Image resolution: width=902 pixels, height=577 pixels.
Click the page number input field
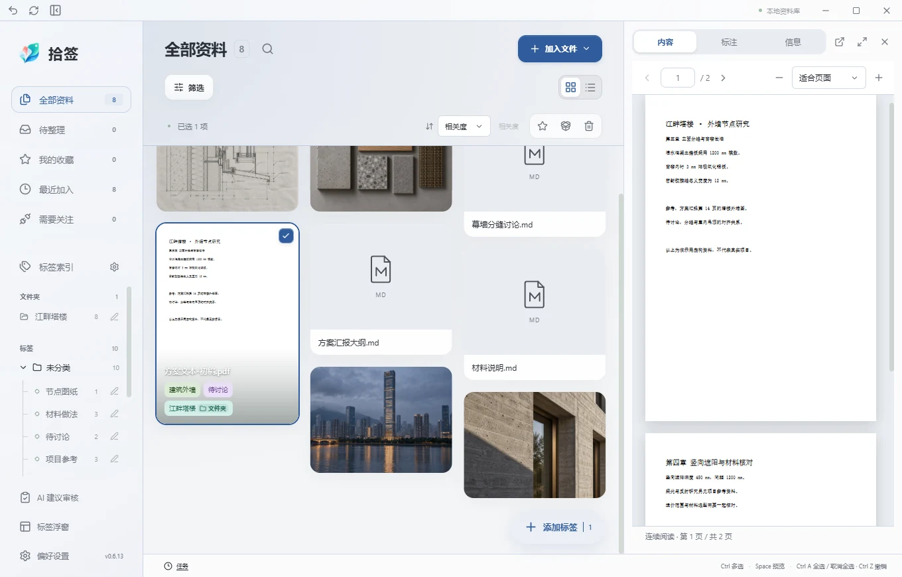pos(678,78)
